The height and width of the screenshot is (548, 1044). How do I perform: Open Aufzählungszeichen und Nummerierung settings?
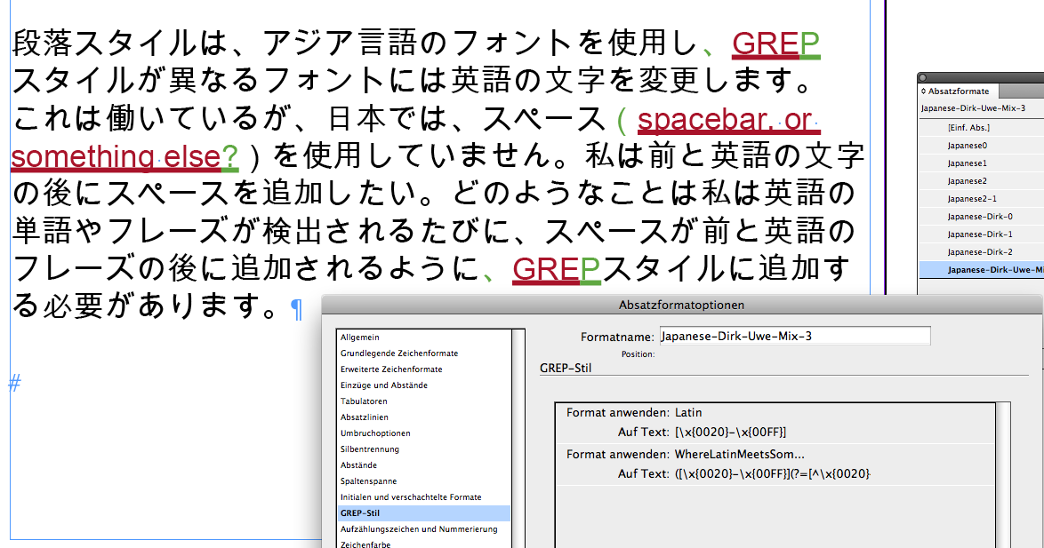coord(418,528)
